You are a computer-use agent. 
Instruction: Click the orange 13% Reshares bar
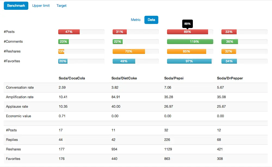(61, 51)
